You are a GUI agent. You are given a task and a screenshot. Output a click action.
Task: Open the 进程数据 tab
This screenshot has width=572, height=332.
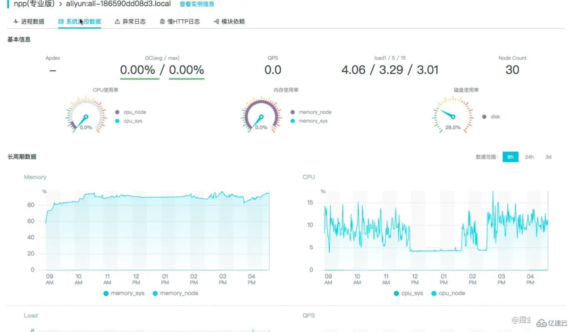click(29, 22)
